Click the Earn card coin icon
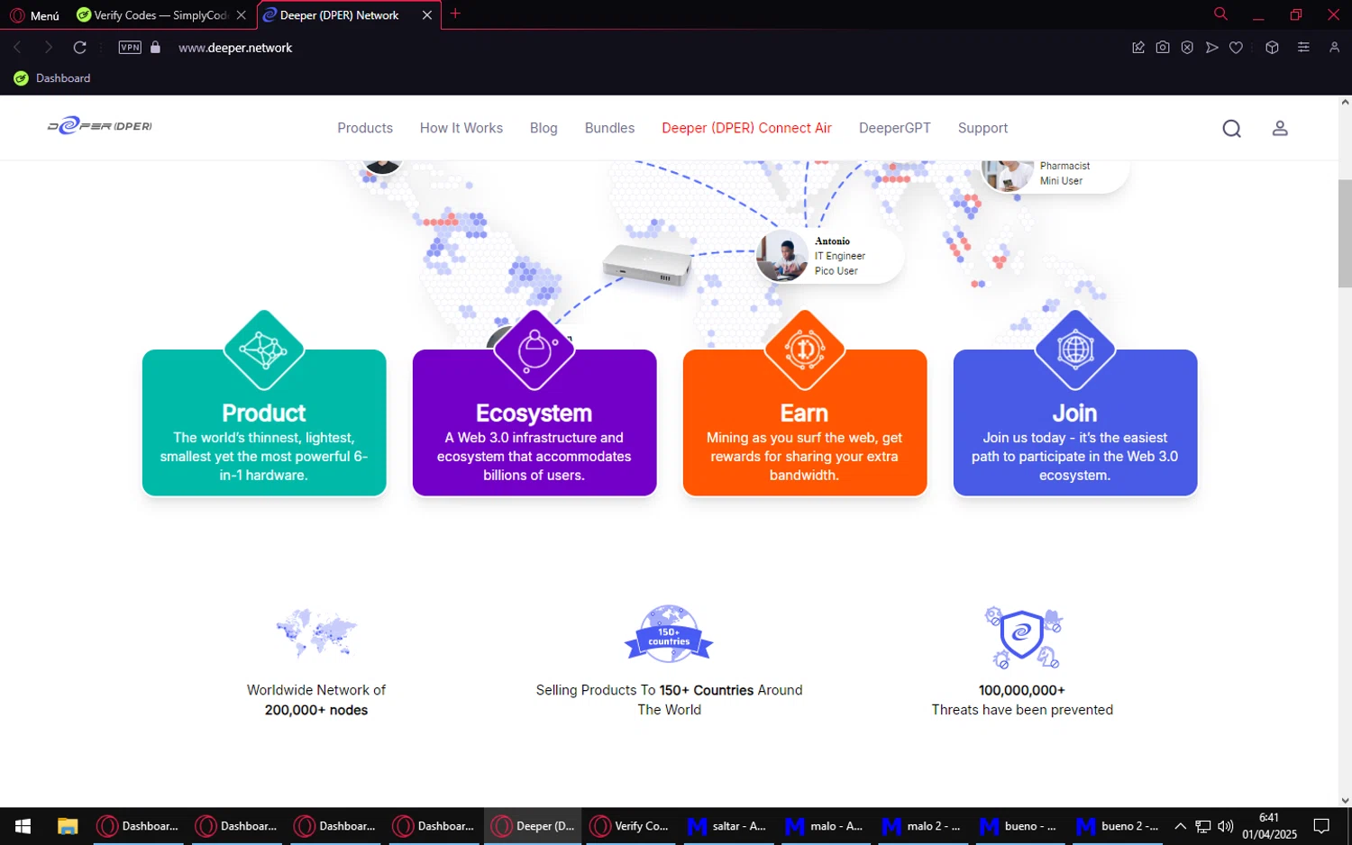This screenshot has height=845, width=1352. pos(805,350)
